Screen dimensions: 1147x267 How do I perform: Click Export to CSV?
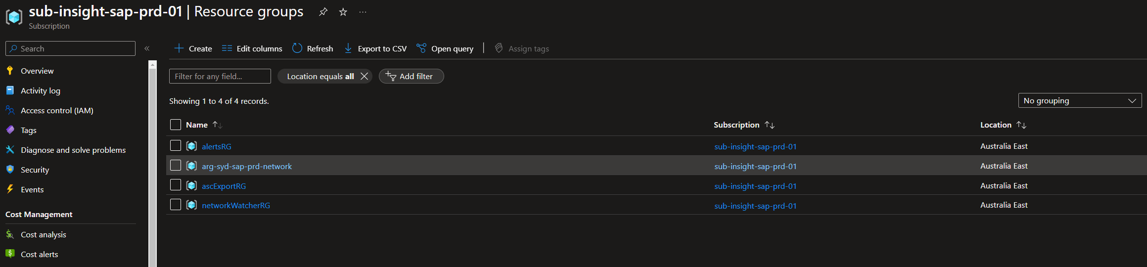pyautogui.click(x=375, y=48)
